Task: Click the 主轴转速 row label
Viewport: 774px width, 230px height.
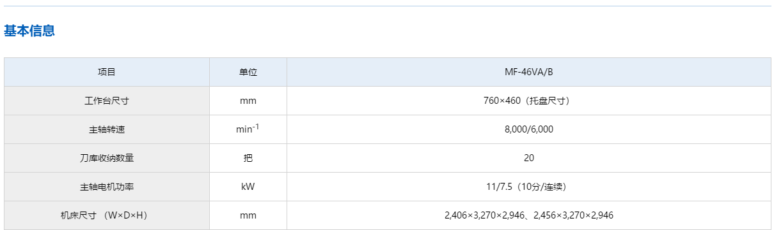Action: click(x=107, y=129)
